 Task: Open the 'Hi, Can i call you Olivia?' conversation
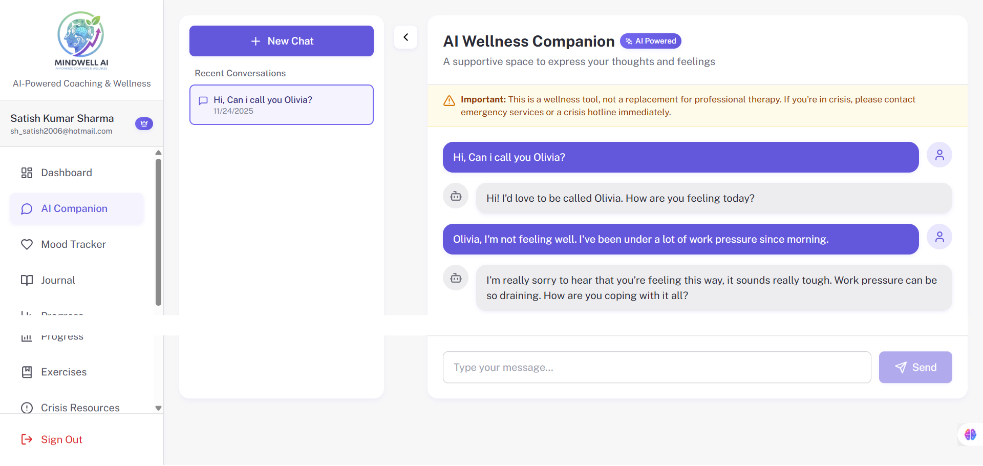point(281,104)
